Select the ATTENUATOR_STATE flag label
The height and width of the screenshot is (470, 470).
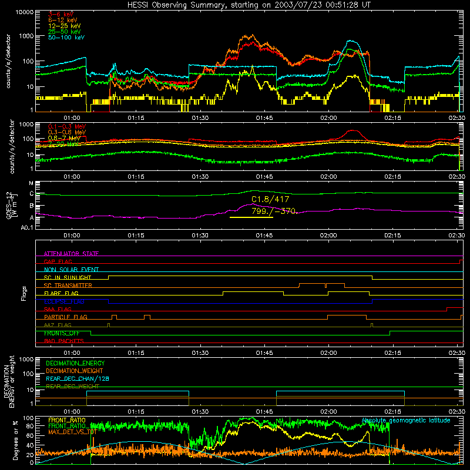tap(71, 254)
